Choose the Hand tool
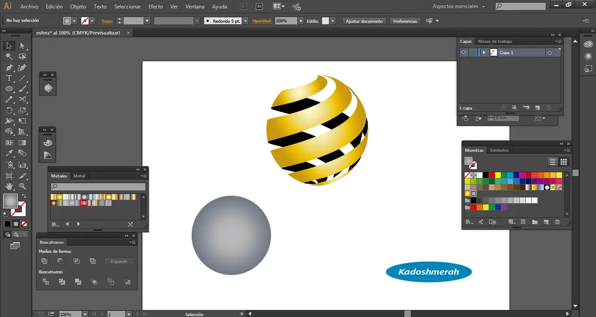Image resolution: width=596 pixels, height=317 pixels. [9, 186]
